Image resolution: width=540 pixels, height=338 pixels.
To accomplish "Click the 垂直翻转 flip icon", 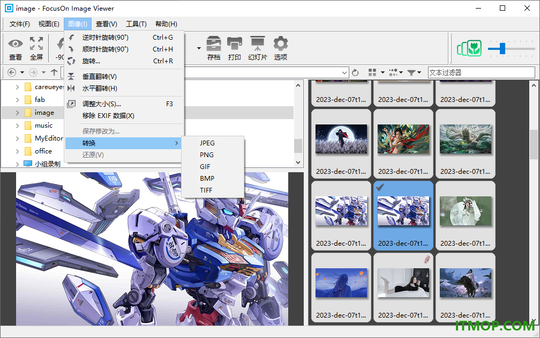I will (71, 77).
